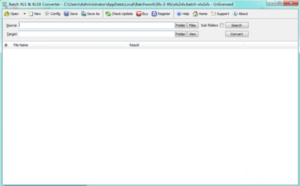Click the Target Folder button

pos(180,34)
